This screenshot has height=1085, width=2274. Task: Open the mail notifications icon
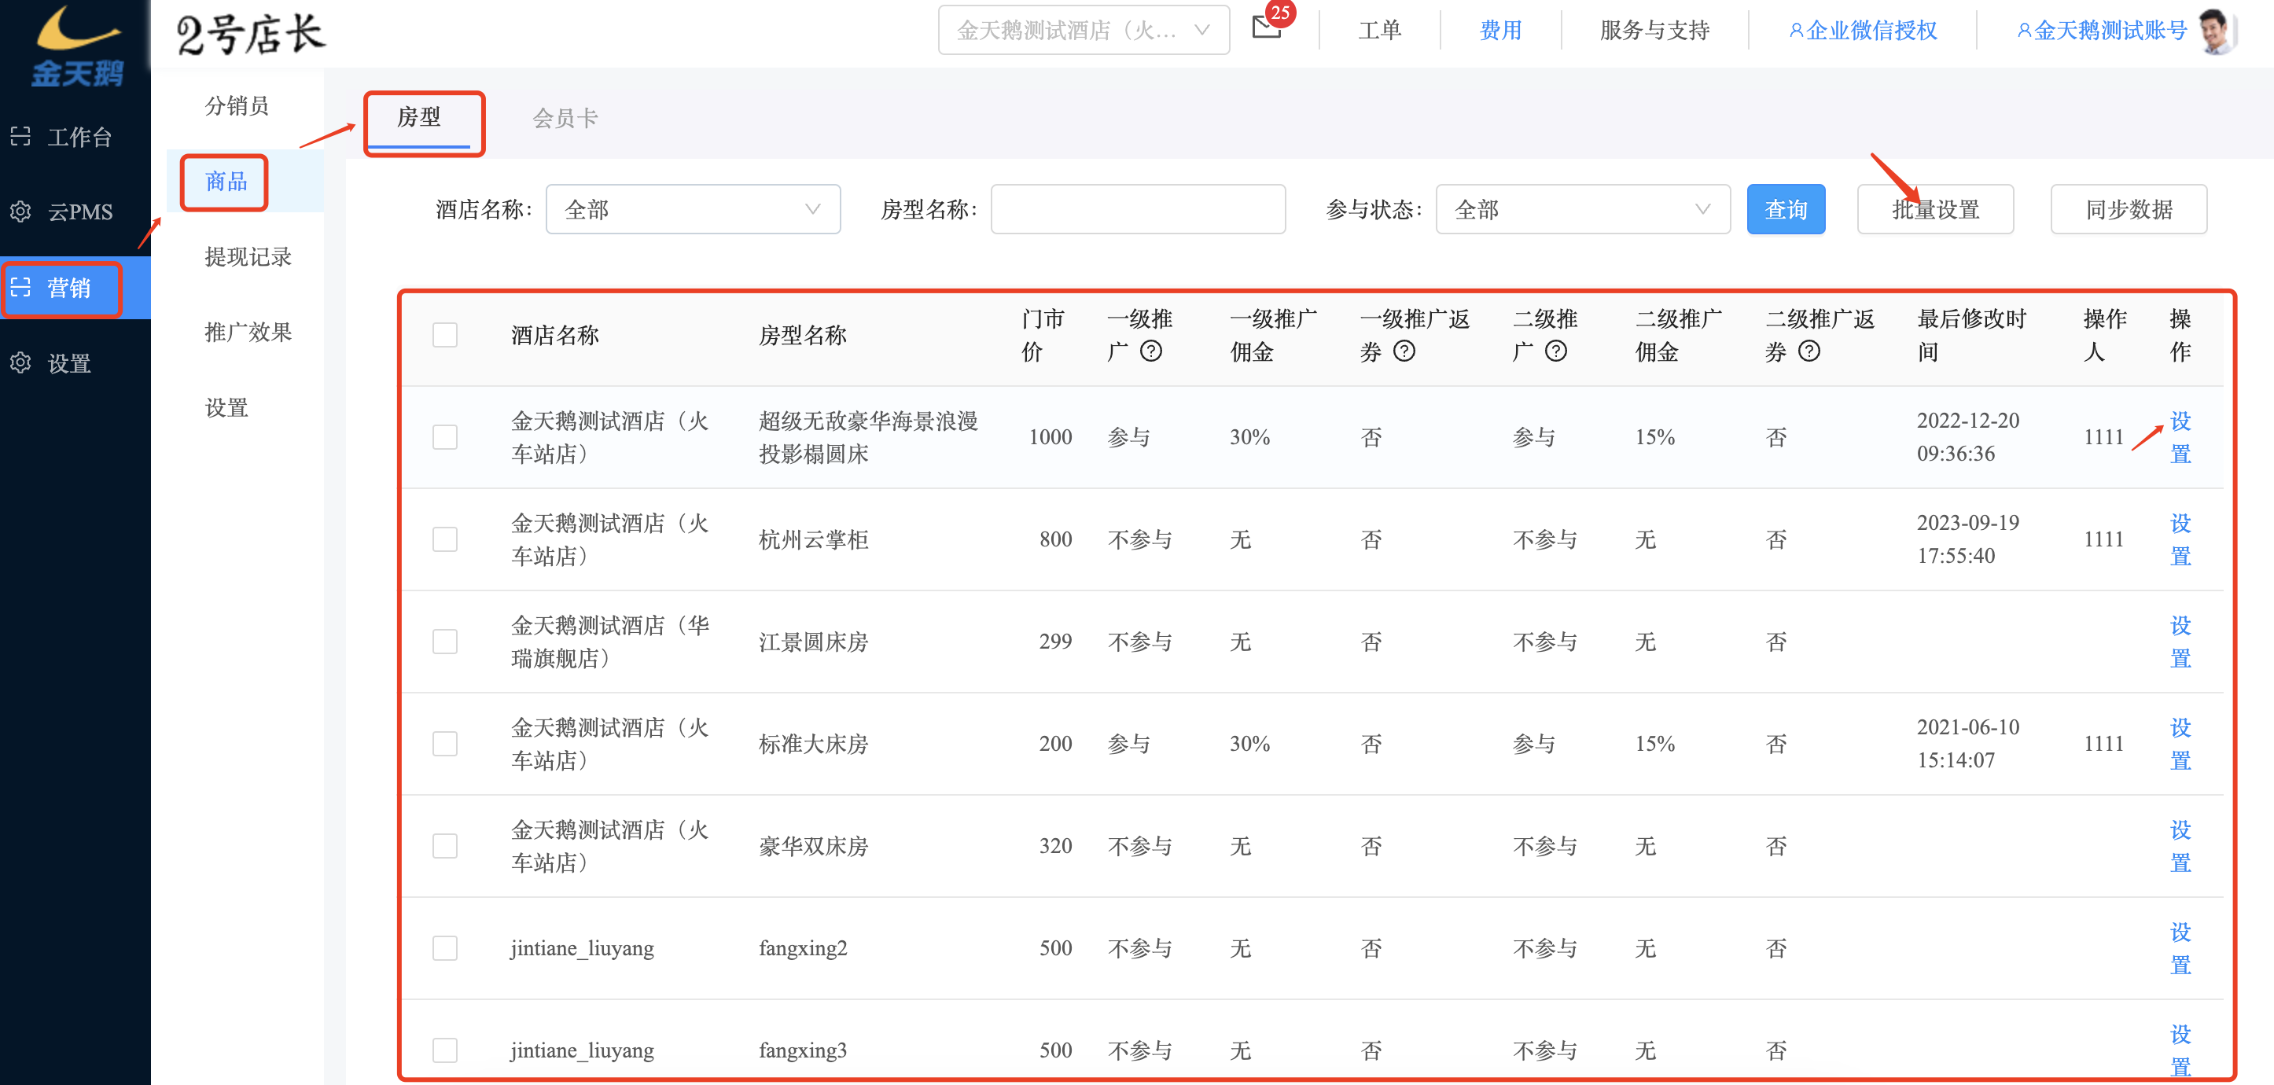(x=1267, y=28)
